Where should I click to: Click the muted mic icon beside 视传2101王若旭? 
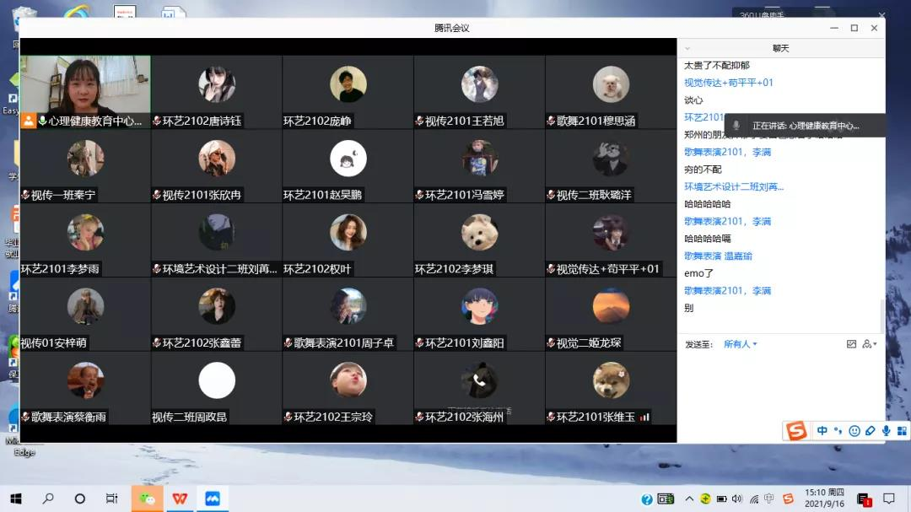click(x=419, y=121)
